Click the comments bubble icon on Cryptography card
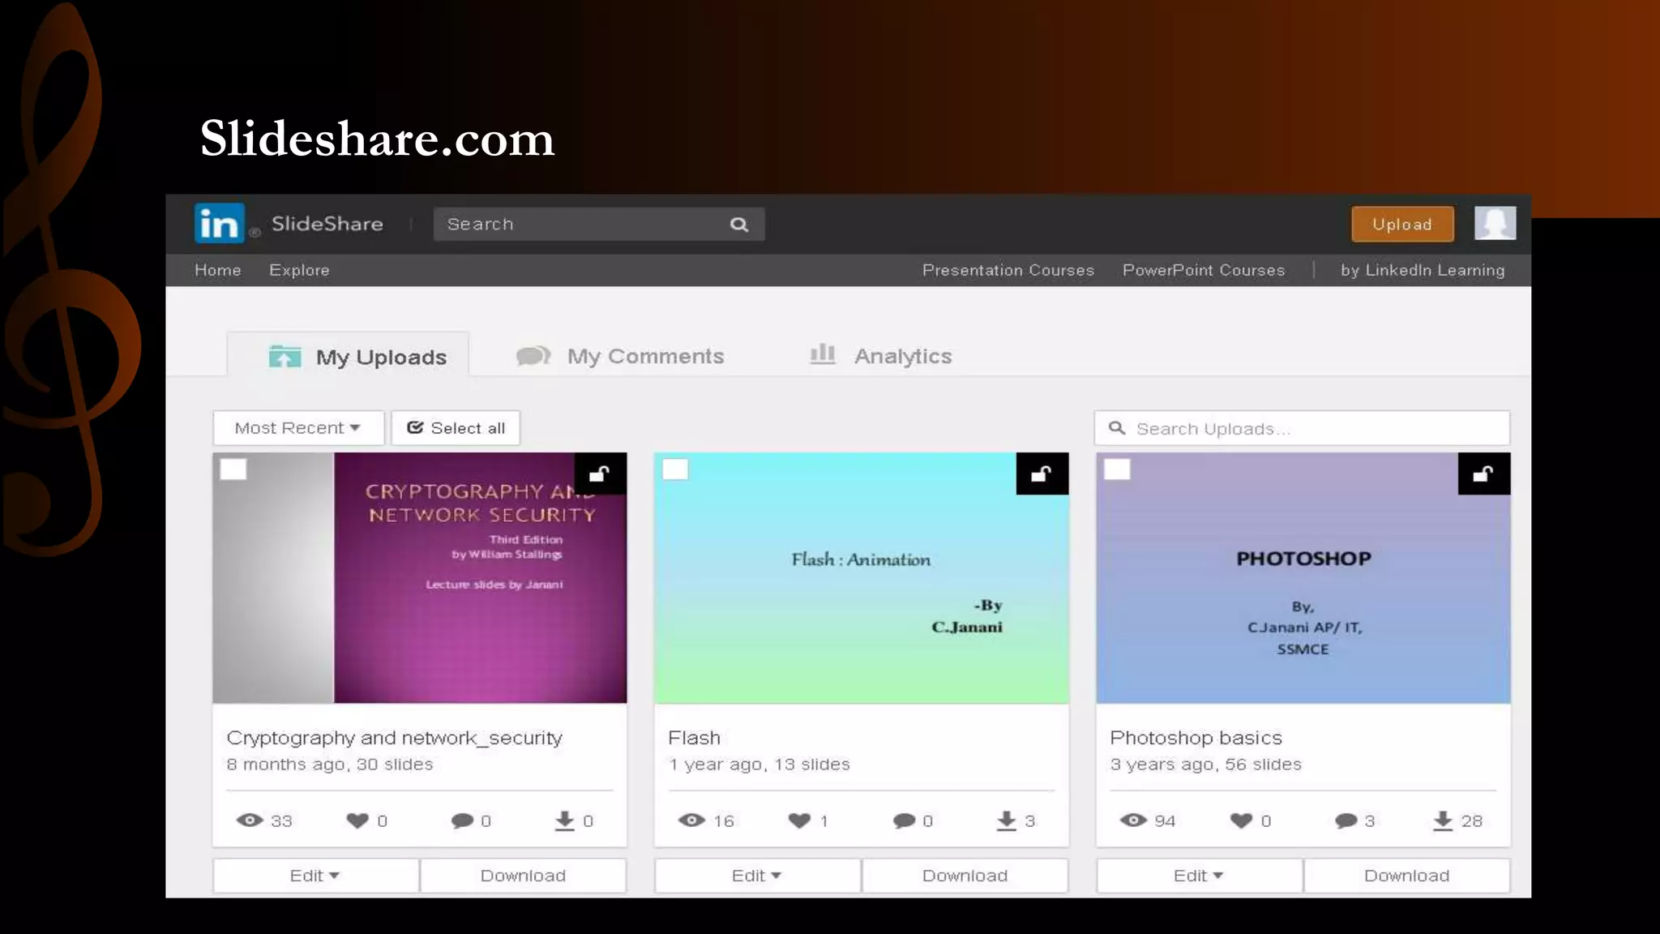This screenshot has height=934, width=1660. (462, 820)
